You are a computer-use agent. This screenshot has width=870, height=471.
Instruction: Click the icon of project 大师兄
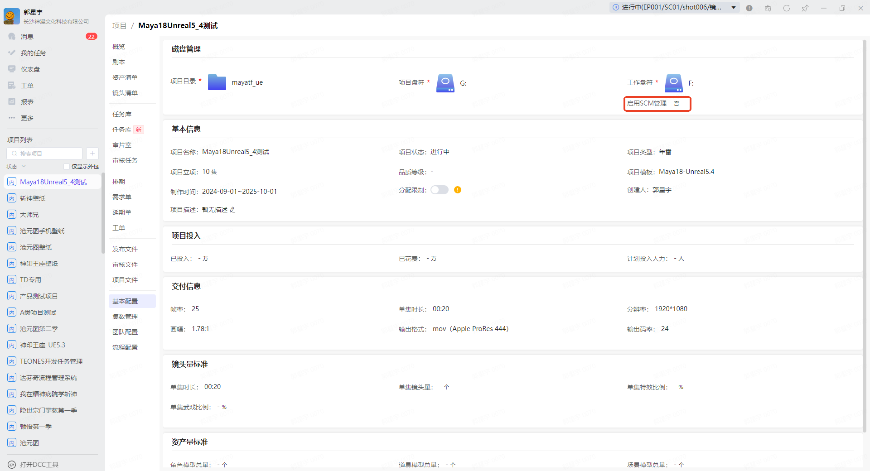click(12, 215)
